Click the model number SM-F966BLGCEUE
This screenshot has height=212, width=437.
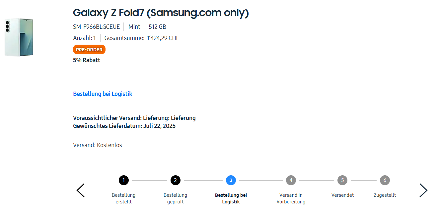pos(96,27)
